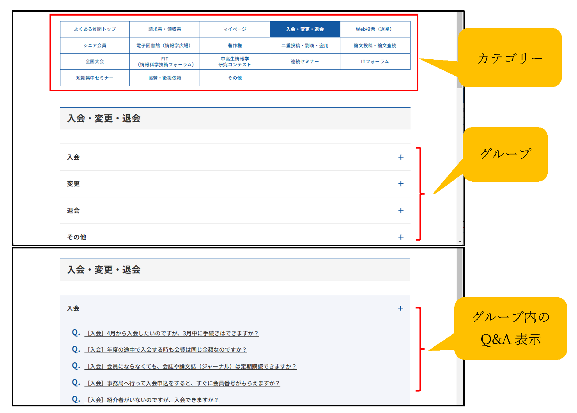Click the upper panel vertical scrollbar

coord(460,51)
